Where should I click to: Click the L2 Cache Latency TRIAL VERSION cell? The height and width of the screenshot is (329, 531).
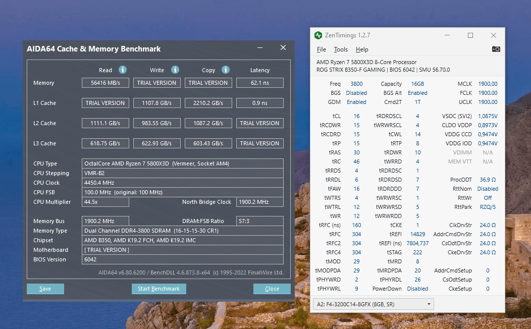260,123
